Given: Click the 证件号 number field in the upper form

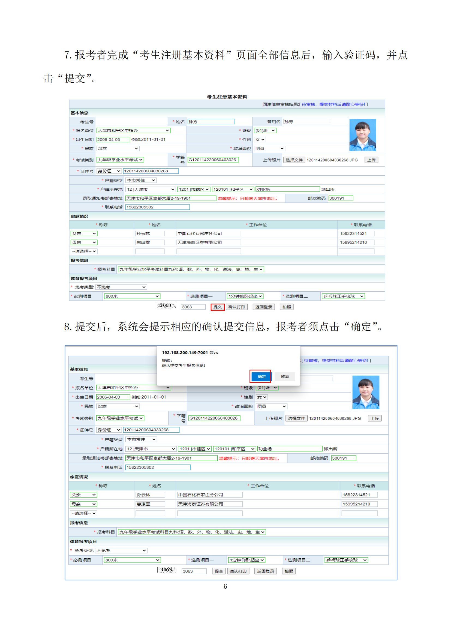Looking at the screenshot, I should (x=151, y=171).
